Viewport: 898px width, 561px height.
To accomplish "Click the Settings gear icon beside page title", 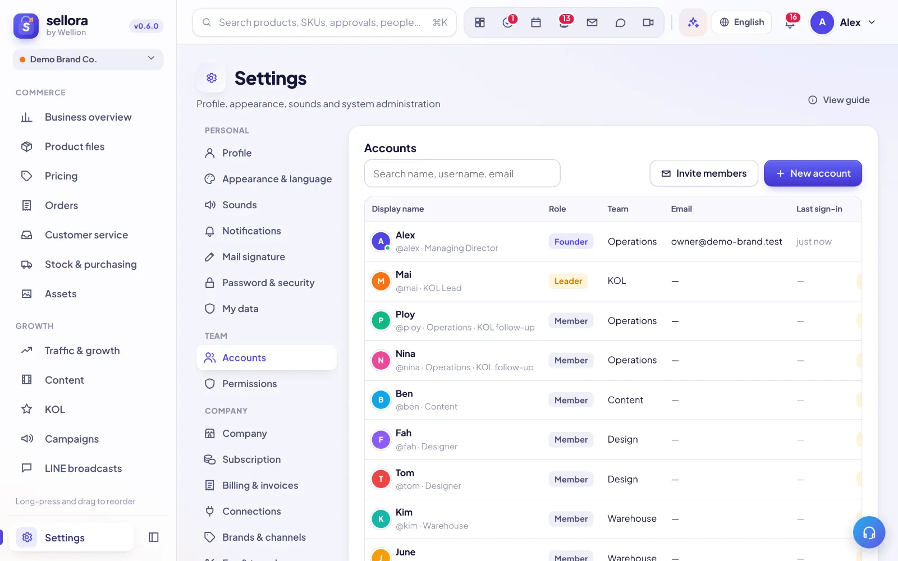I will 212,78.
